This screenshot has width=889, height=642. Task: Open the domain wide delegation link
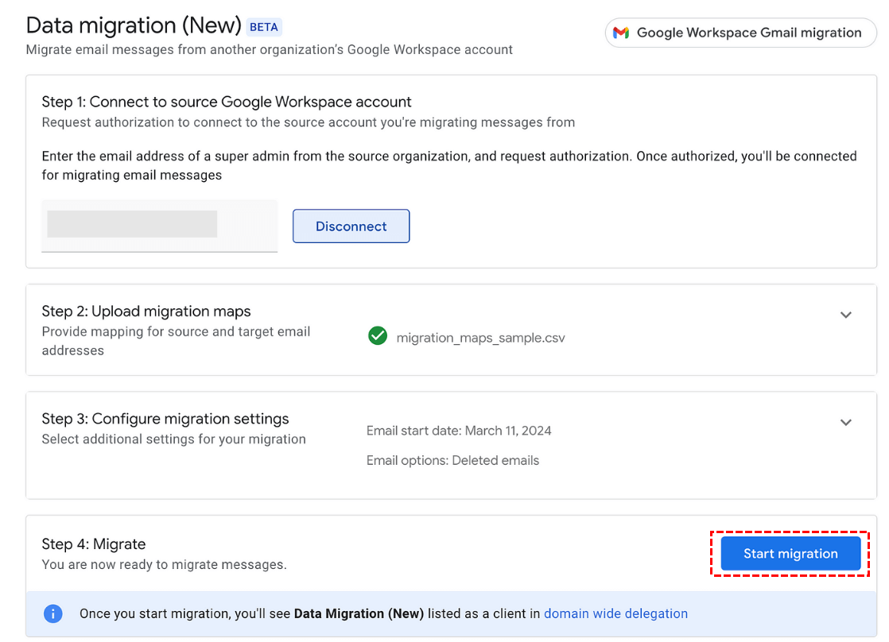615,613
